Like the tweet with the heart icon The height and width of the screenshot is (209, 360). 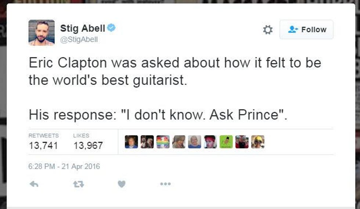click(x=122, y=184)
